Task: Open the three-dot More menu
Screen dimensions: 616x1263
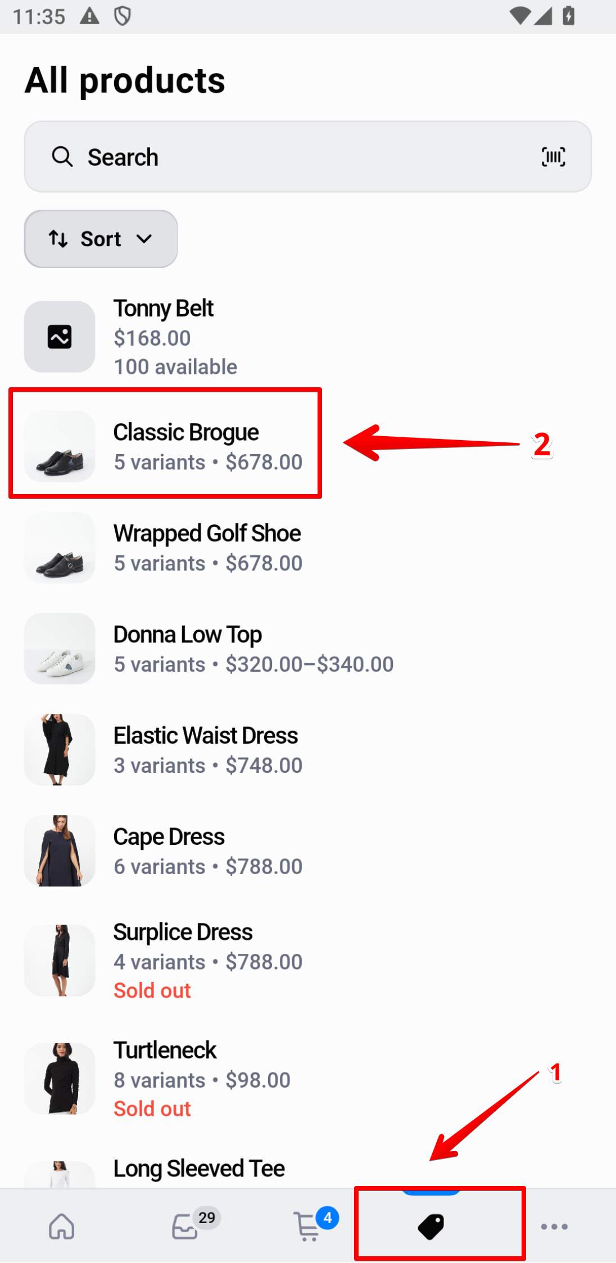Action: click(x=554, y=1226)
